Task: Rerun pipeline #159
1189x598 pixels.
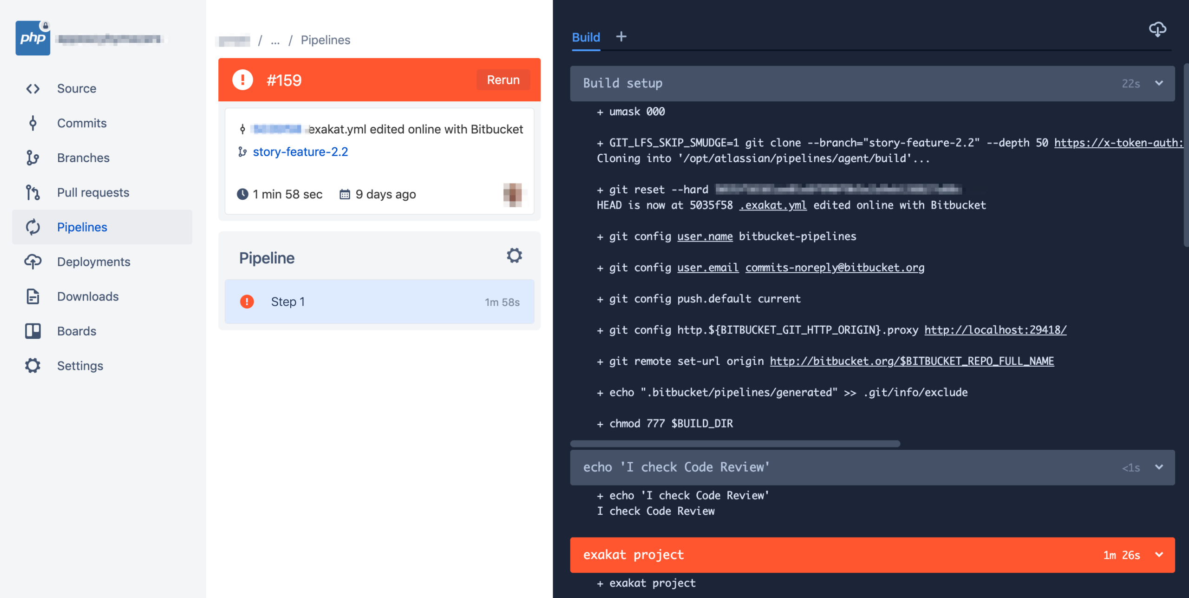Action: coord(503,80)
